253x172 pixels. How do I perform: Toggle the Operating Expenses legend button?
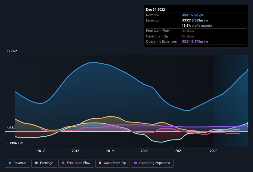click(x=152, y=163)
